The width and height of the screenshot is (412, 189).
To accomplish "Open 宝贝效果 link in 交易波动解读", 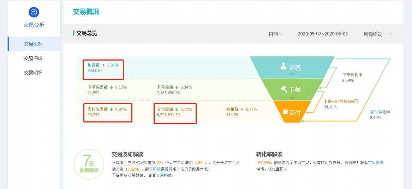I will tap(156, 169).
